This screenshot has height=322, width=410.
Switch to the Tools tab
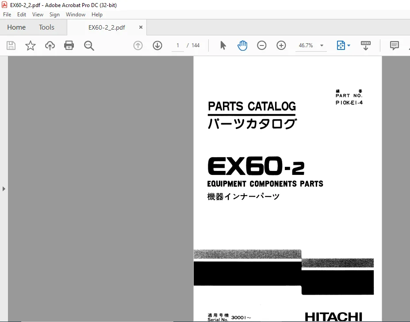[46, 27]
